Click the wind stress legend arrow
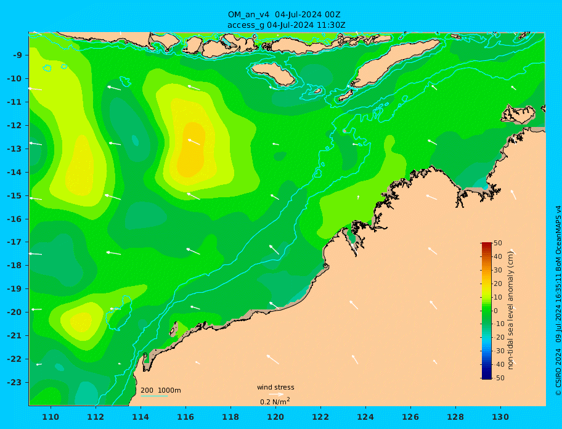 [276, 394]
